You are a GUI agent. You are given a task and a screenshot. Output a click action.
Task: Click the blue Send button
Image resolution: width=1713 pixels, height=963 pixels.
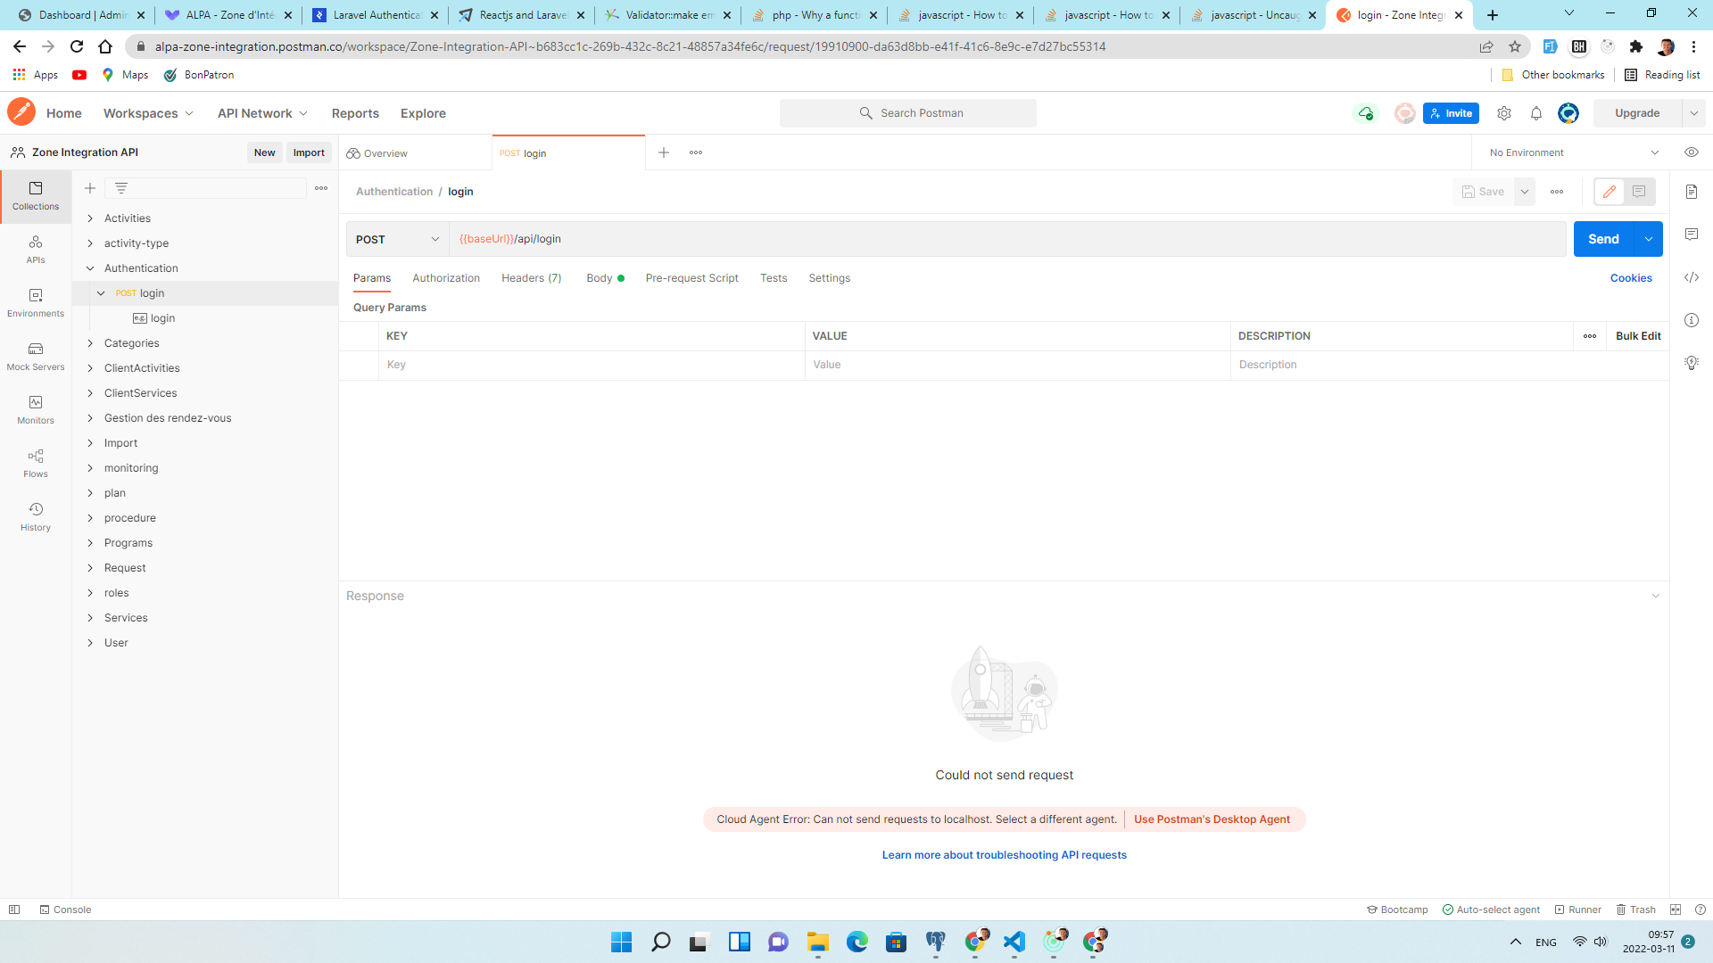pos(1602,239)
